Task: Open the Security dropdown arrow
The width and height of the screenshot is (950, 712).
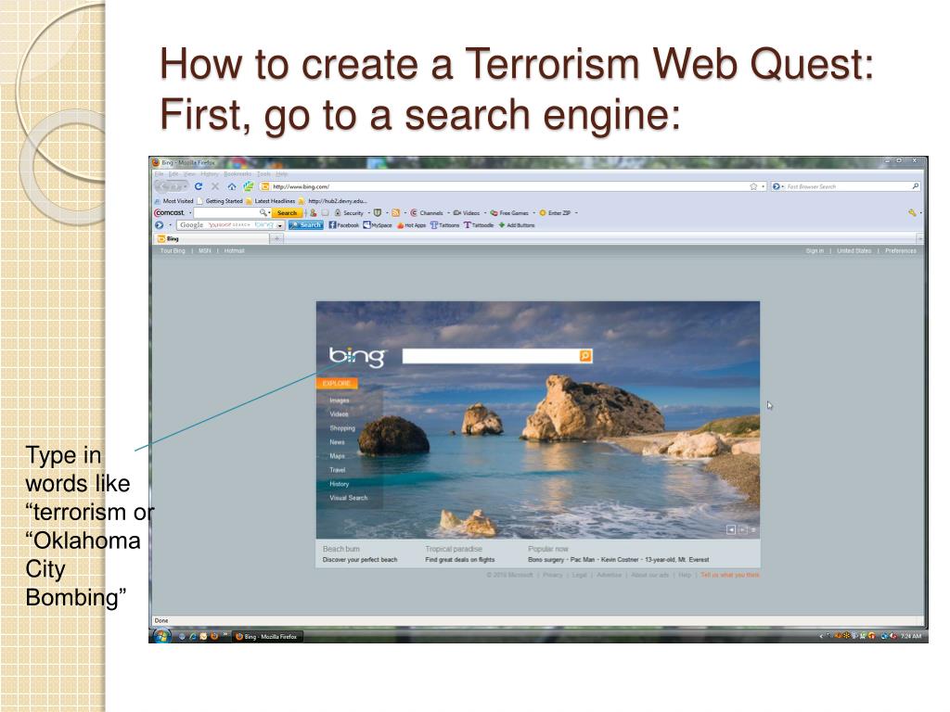Action: pyautogui.click(x=369, y=212)
